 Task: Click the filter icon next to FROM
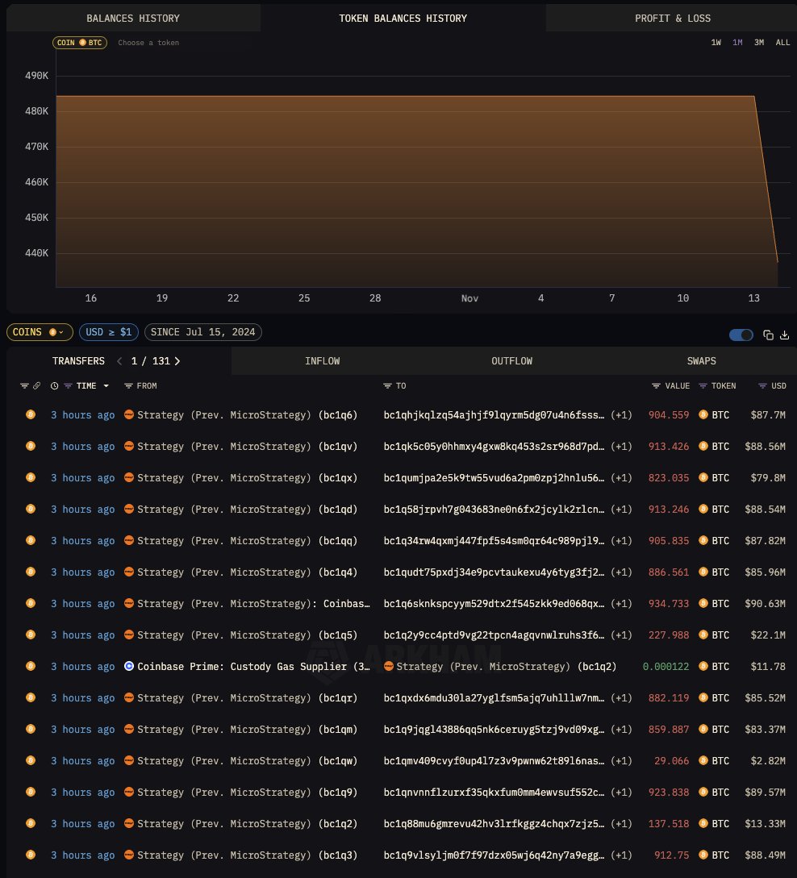click(x=129, y=386)
